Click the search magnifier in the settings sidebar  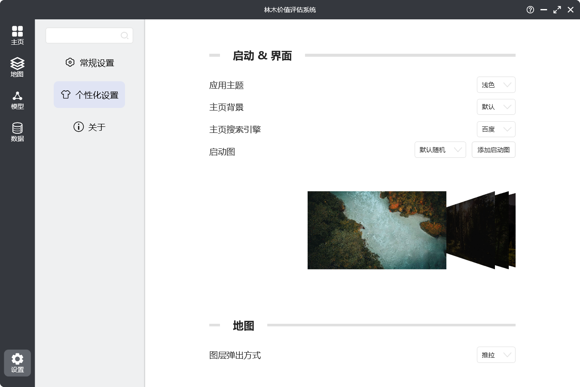tap(125, 36)
